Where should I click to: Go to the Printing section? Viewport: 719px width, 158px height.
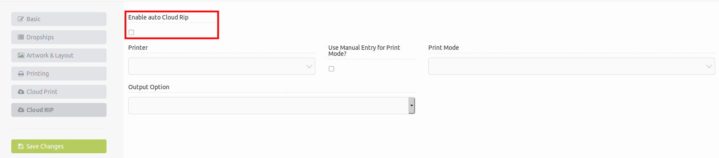point(59,74)
